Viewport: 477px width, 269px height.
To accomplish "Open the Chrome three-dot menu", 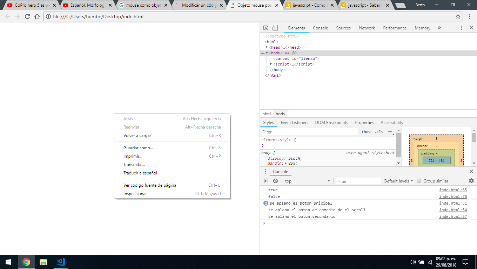I will (470, 16).
